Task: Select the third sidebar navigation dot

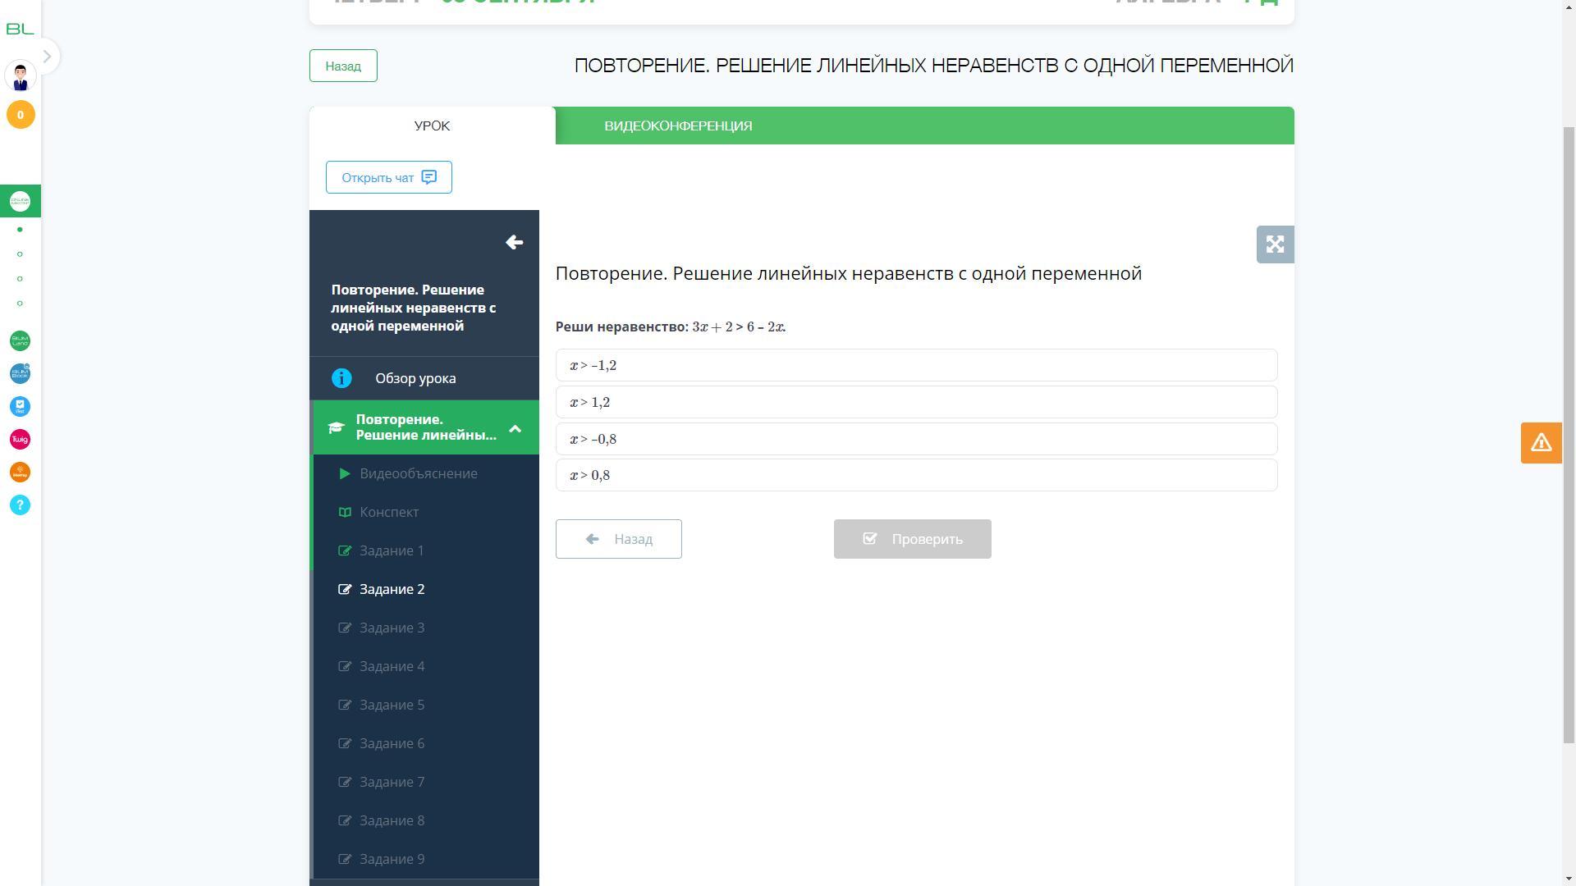Action: pyautogui.click(x=20, y=279)
